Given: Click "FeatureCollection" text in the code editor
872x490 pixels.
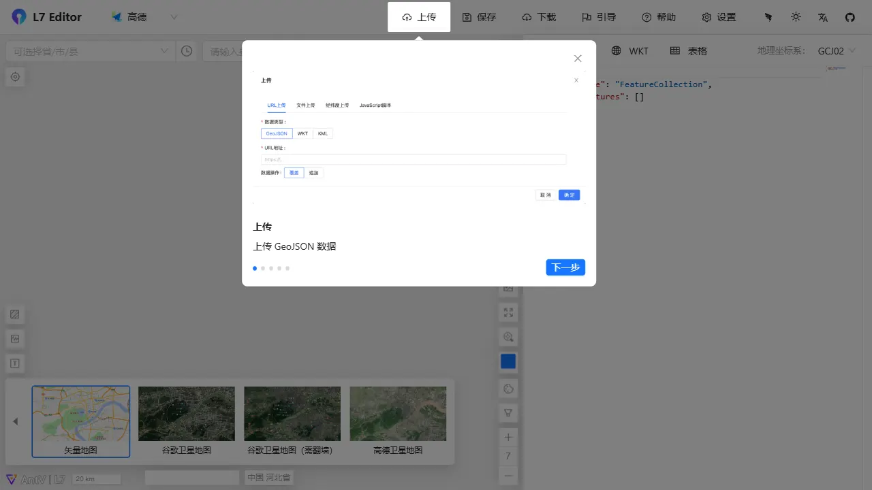Looking at the screenshot, I should 661,84.
